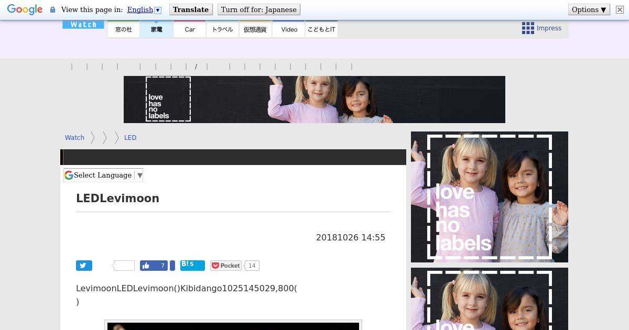Viewport: 629px width, 330px height.
Task: Open the Impress grid menu icon
Action: (528, 28)
